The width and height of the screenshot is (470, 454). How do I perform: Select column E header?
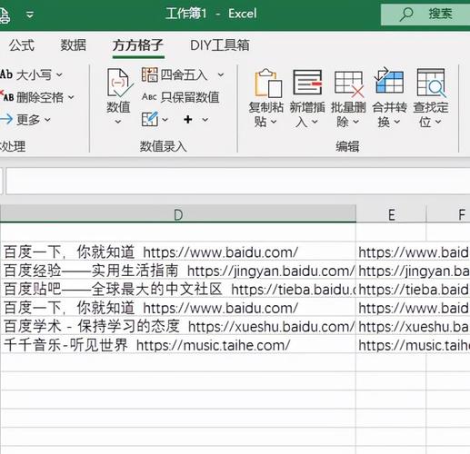391,214
